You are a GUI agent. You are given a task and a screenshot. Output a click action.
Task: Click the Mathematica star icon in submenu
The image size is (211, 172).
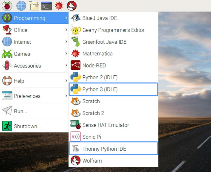[x=75, y=53]
